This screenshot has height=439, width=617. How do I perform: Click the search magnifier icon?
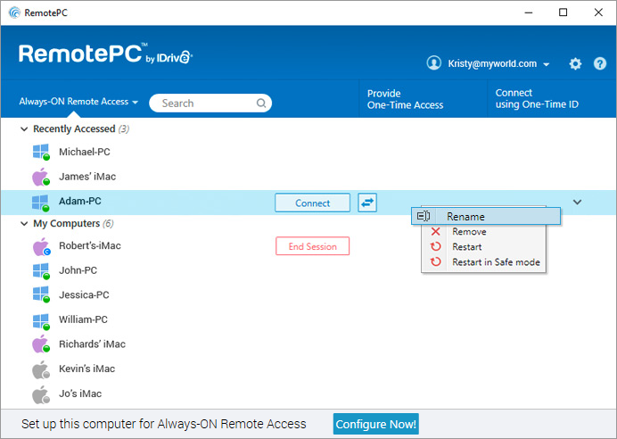[x=261, y=104]
